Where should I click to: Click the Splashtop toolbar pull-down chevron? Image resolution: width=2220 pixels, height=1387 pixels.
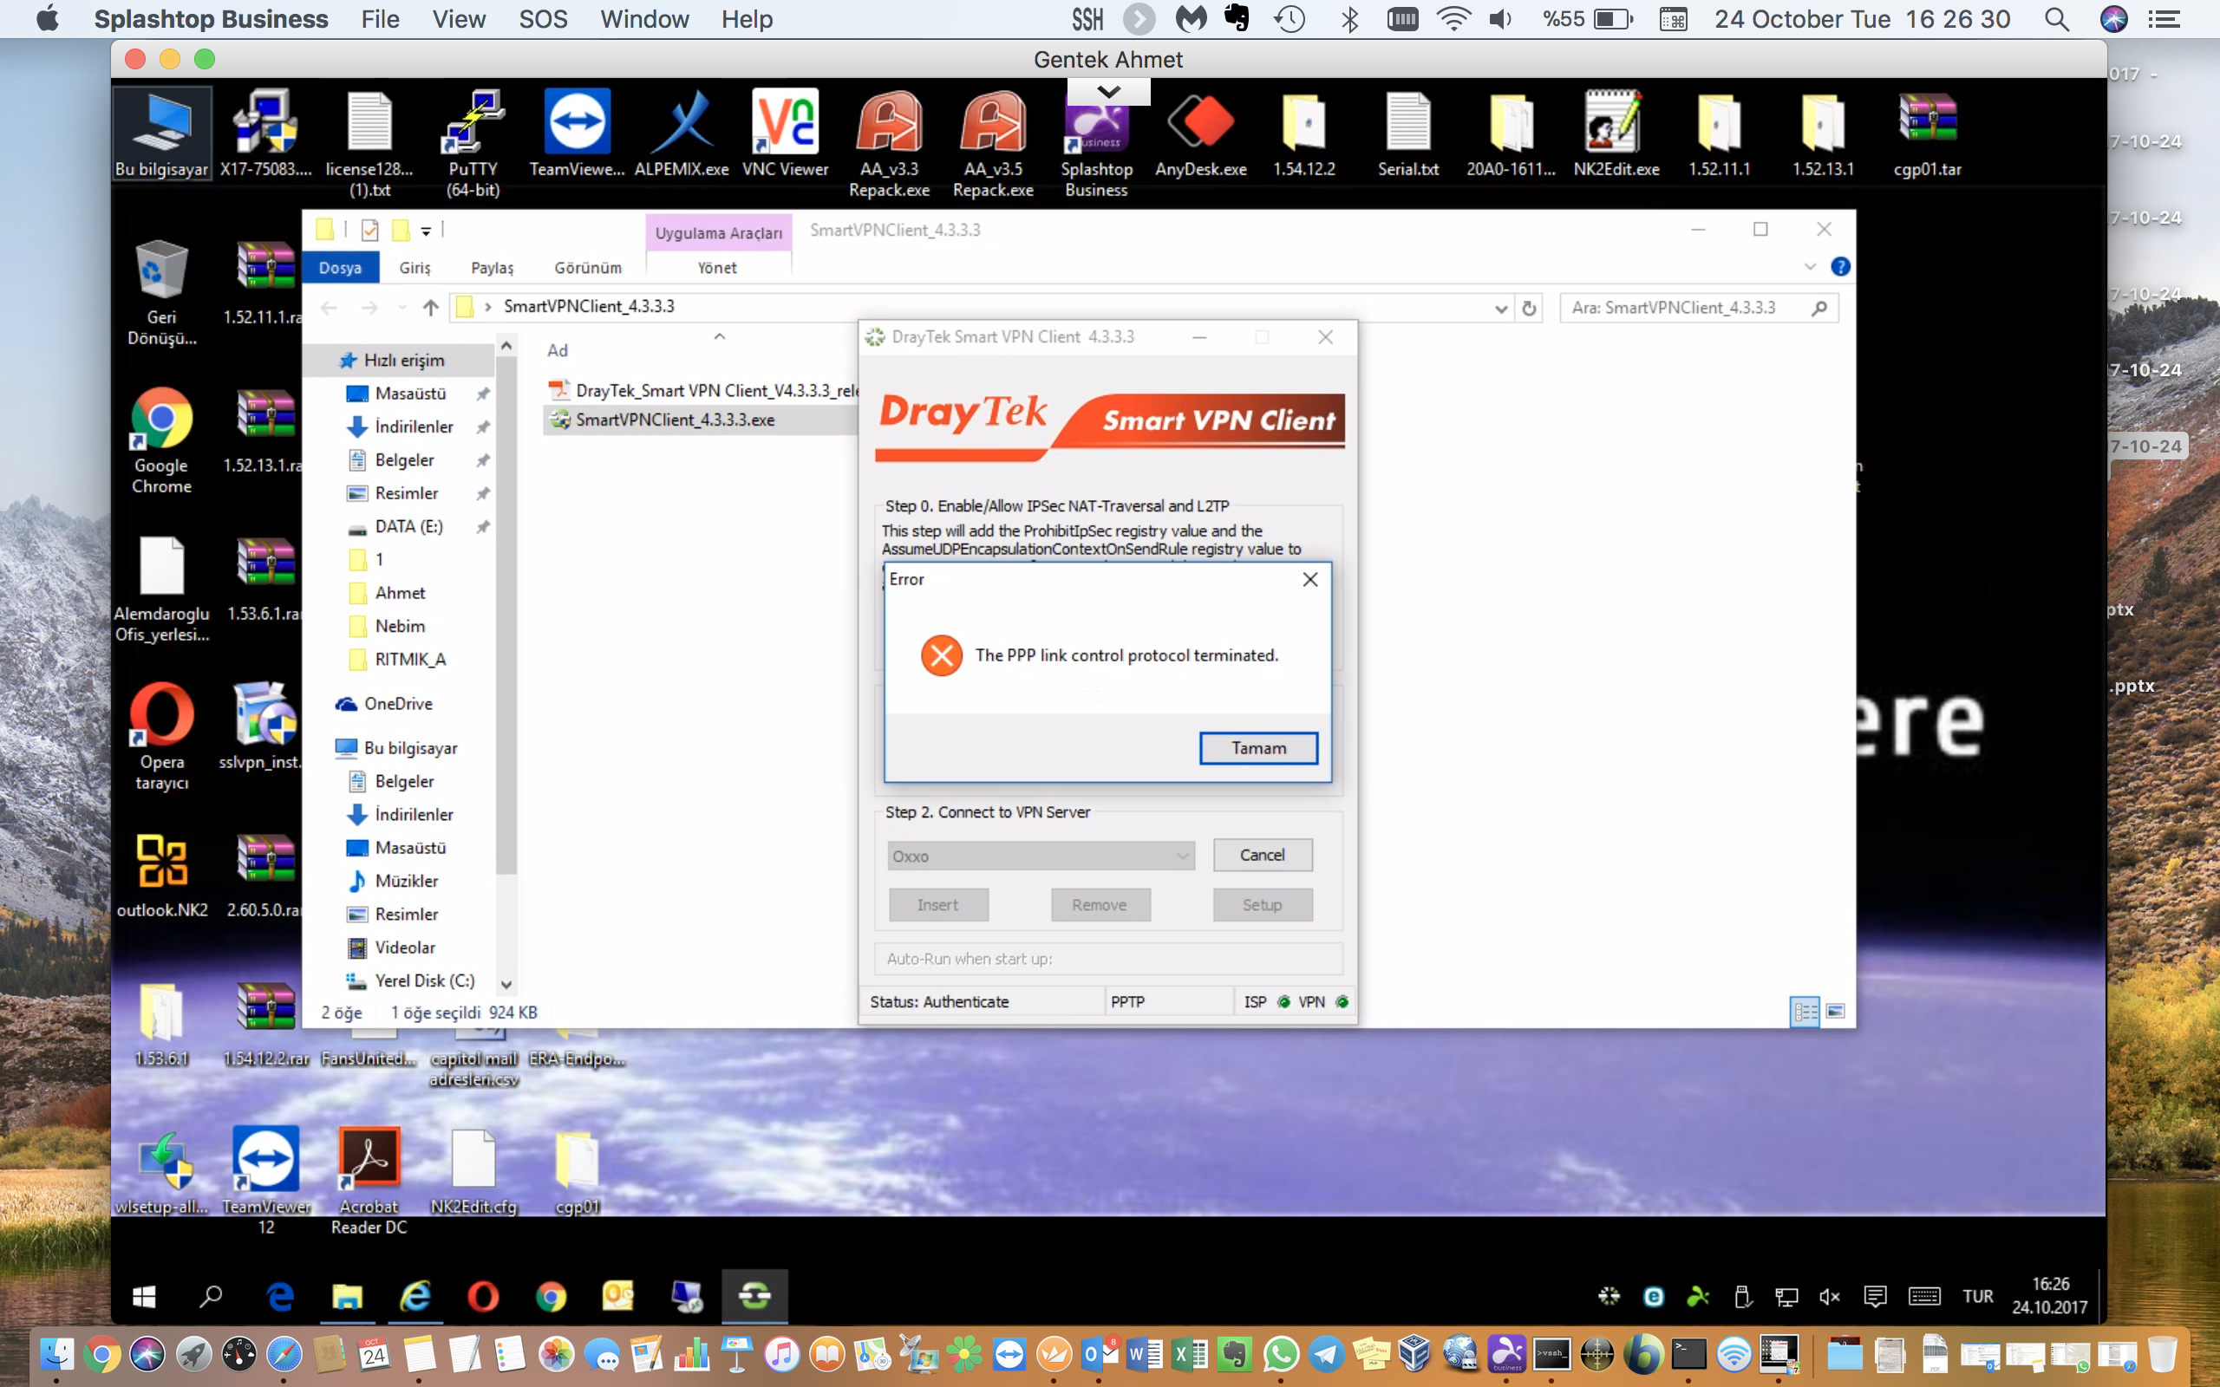click(1108, 92)
